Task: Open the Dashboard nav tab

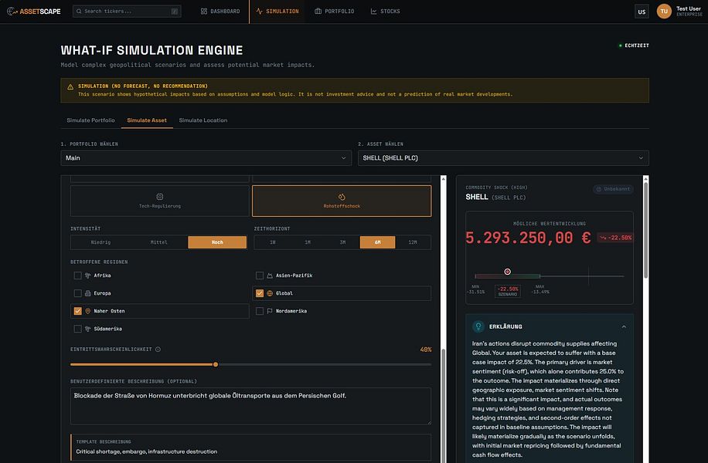Action: tap(220, 12)
